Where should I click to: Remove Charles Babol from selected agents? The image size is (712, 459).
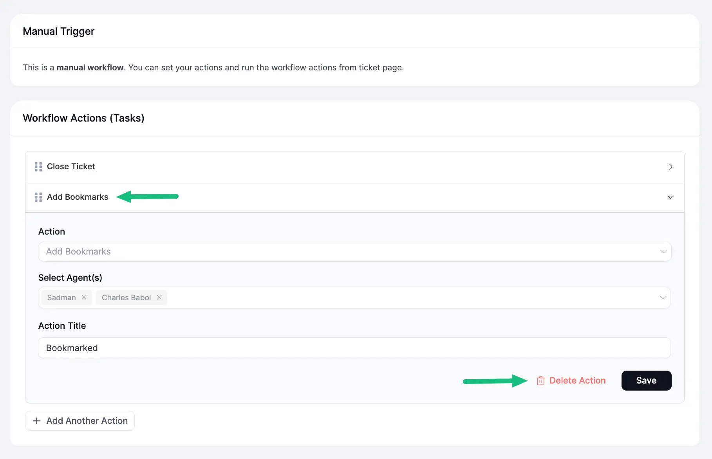[x=159, y=298]
